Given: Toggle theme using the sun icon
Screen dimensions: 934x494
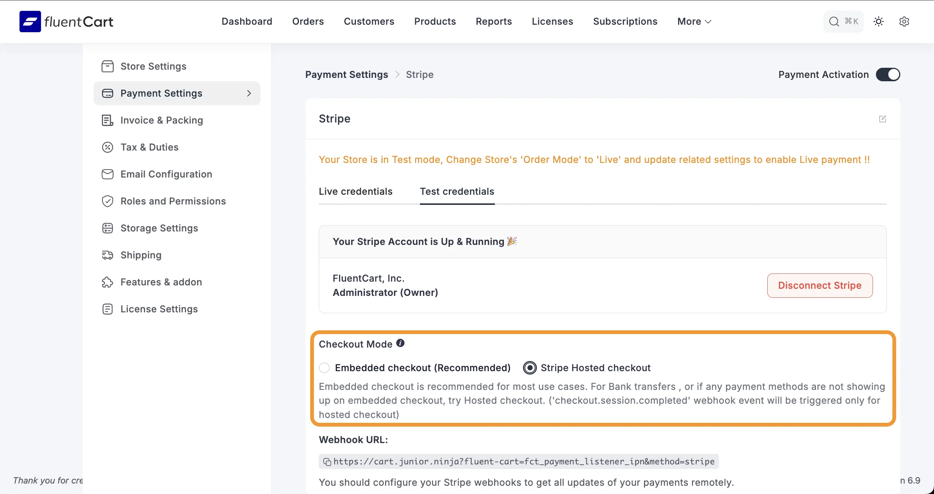Looking at the screenshot, I should (x=879, y=21).
